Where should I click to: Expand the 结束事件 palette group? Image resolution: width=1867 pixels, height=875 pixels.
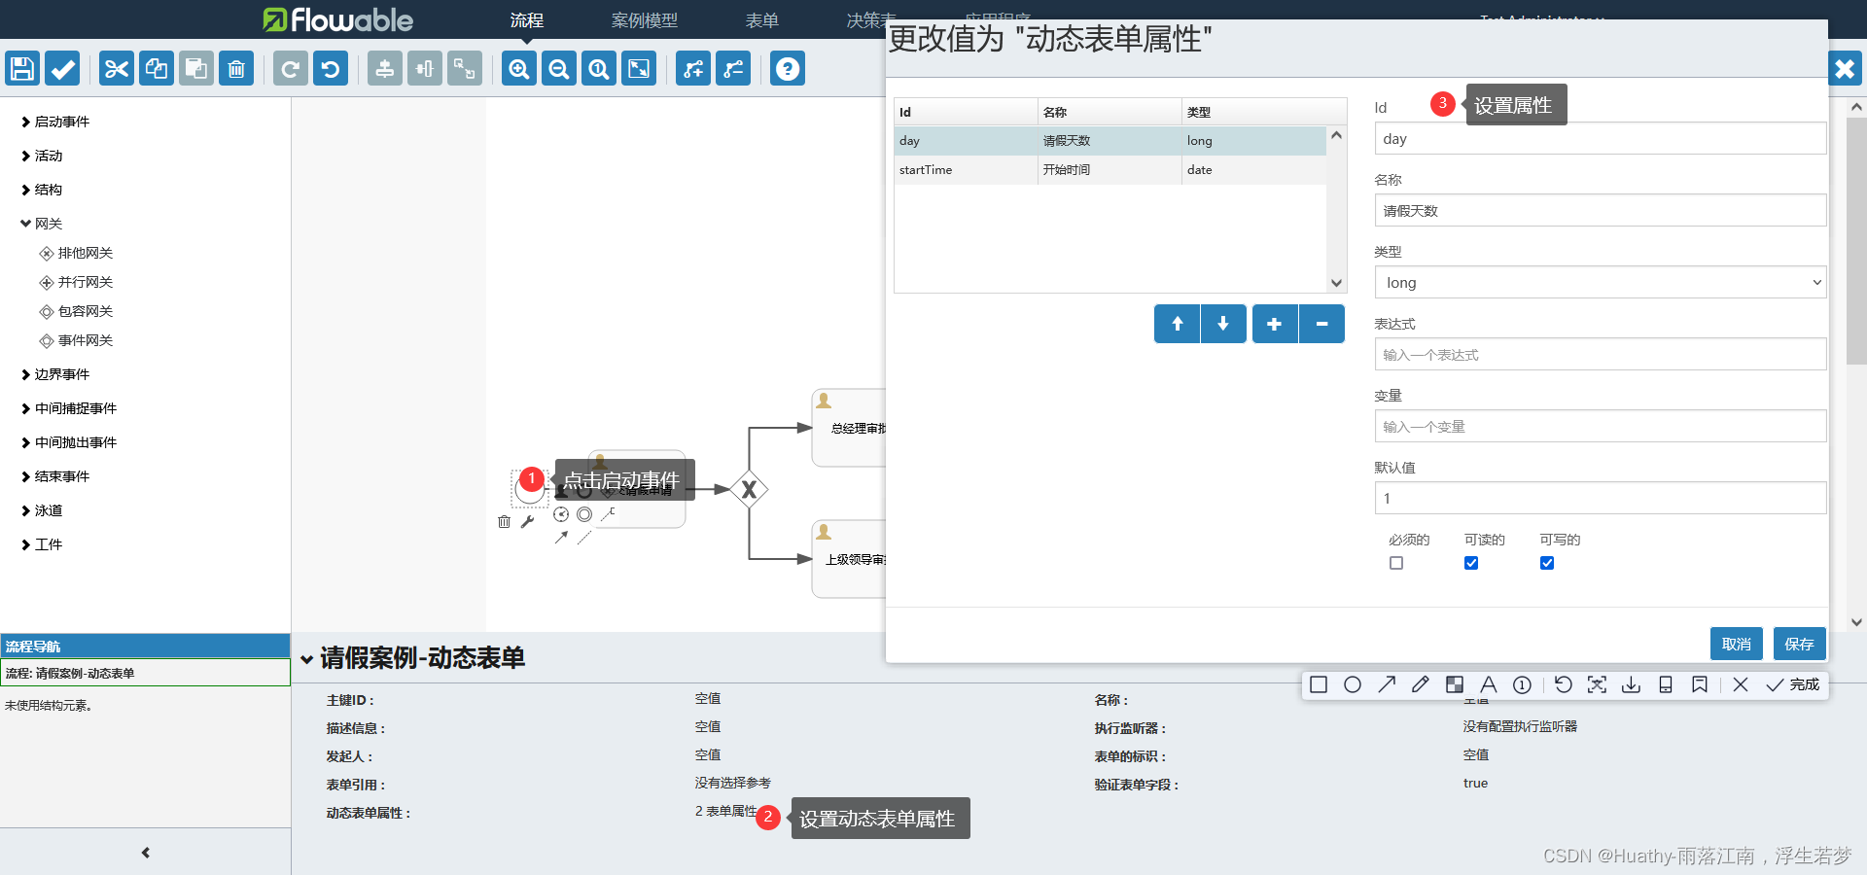click(56, 476)
